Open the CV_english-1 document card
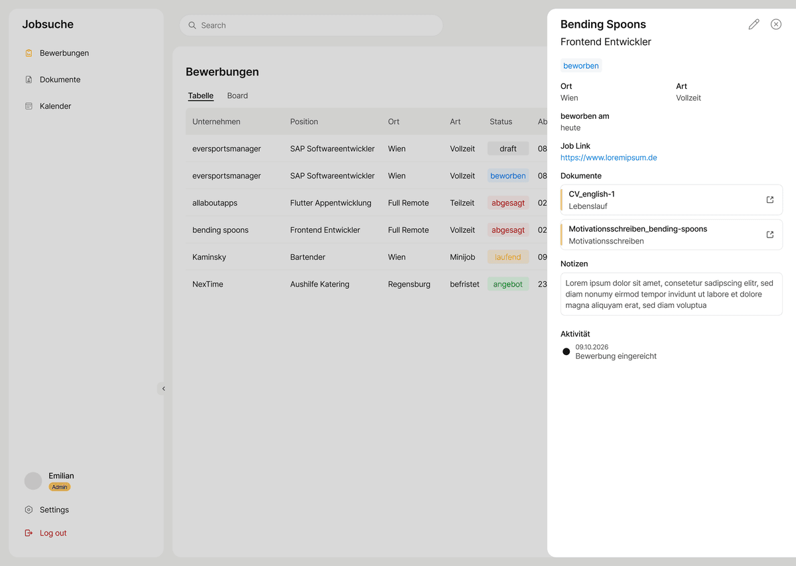 tap(671, 200)
